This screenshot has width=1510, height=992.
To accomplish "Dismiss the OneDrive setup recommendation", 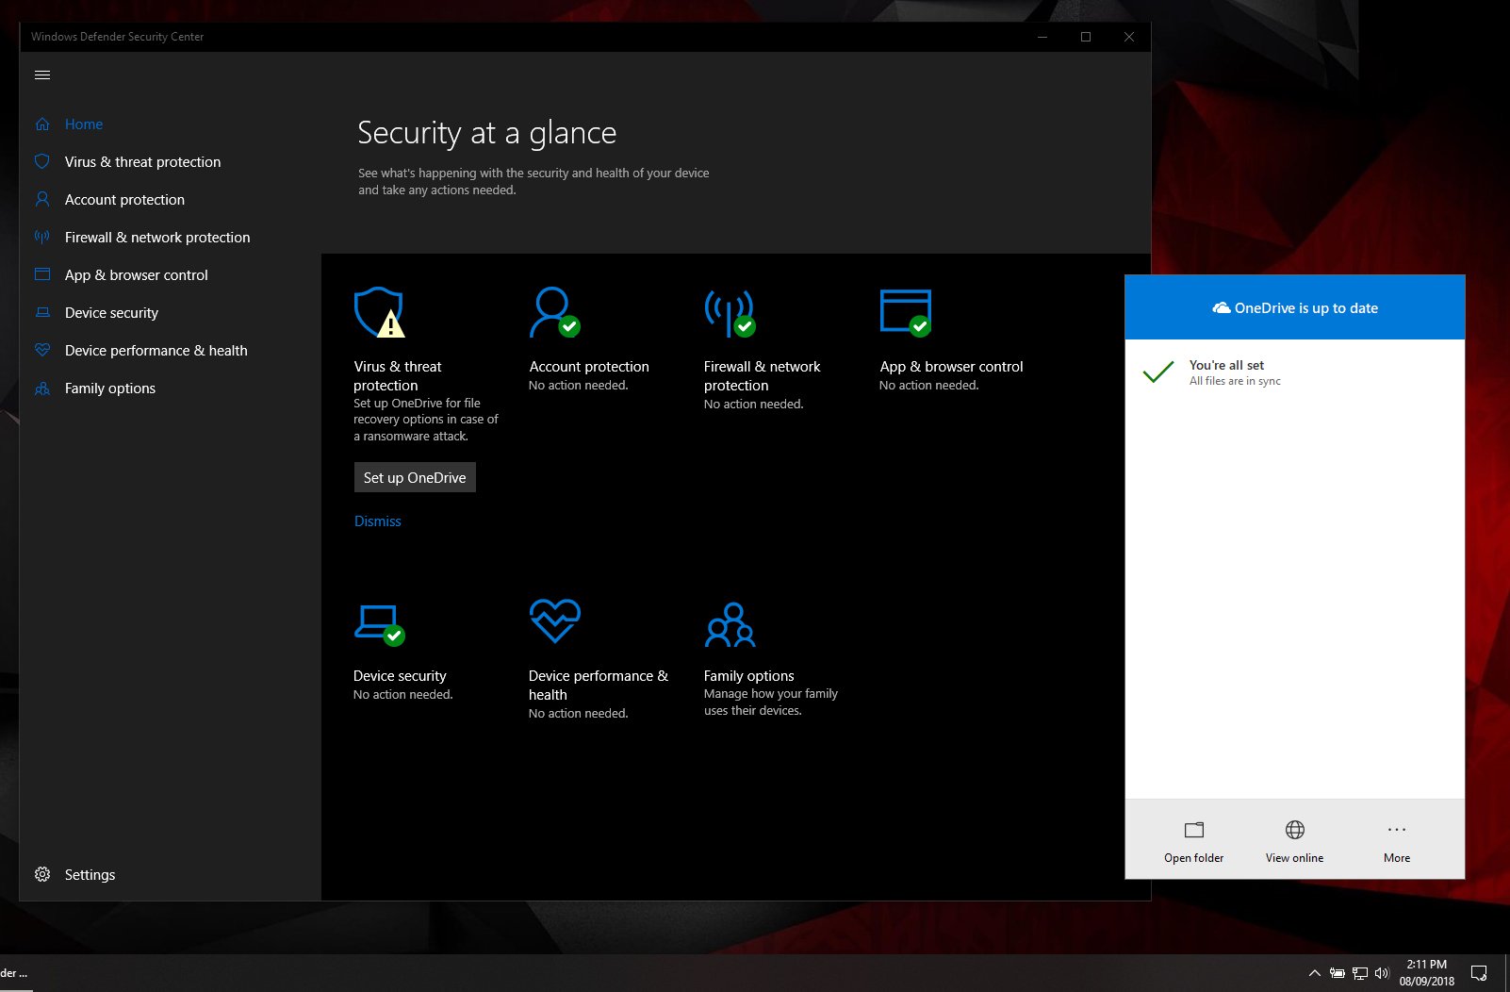I will 377,521.
